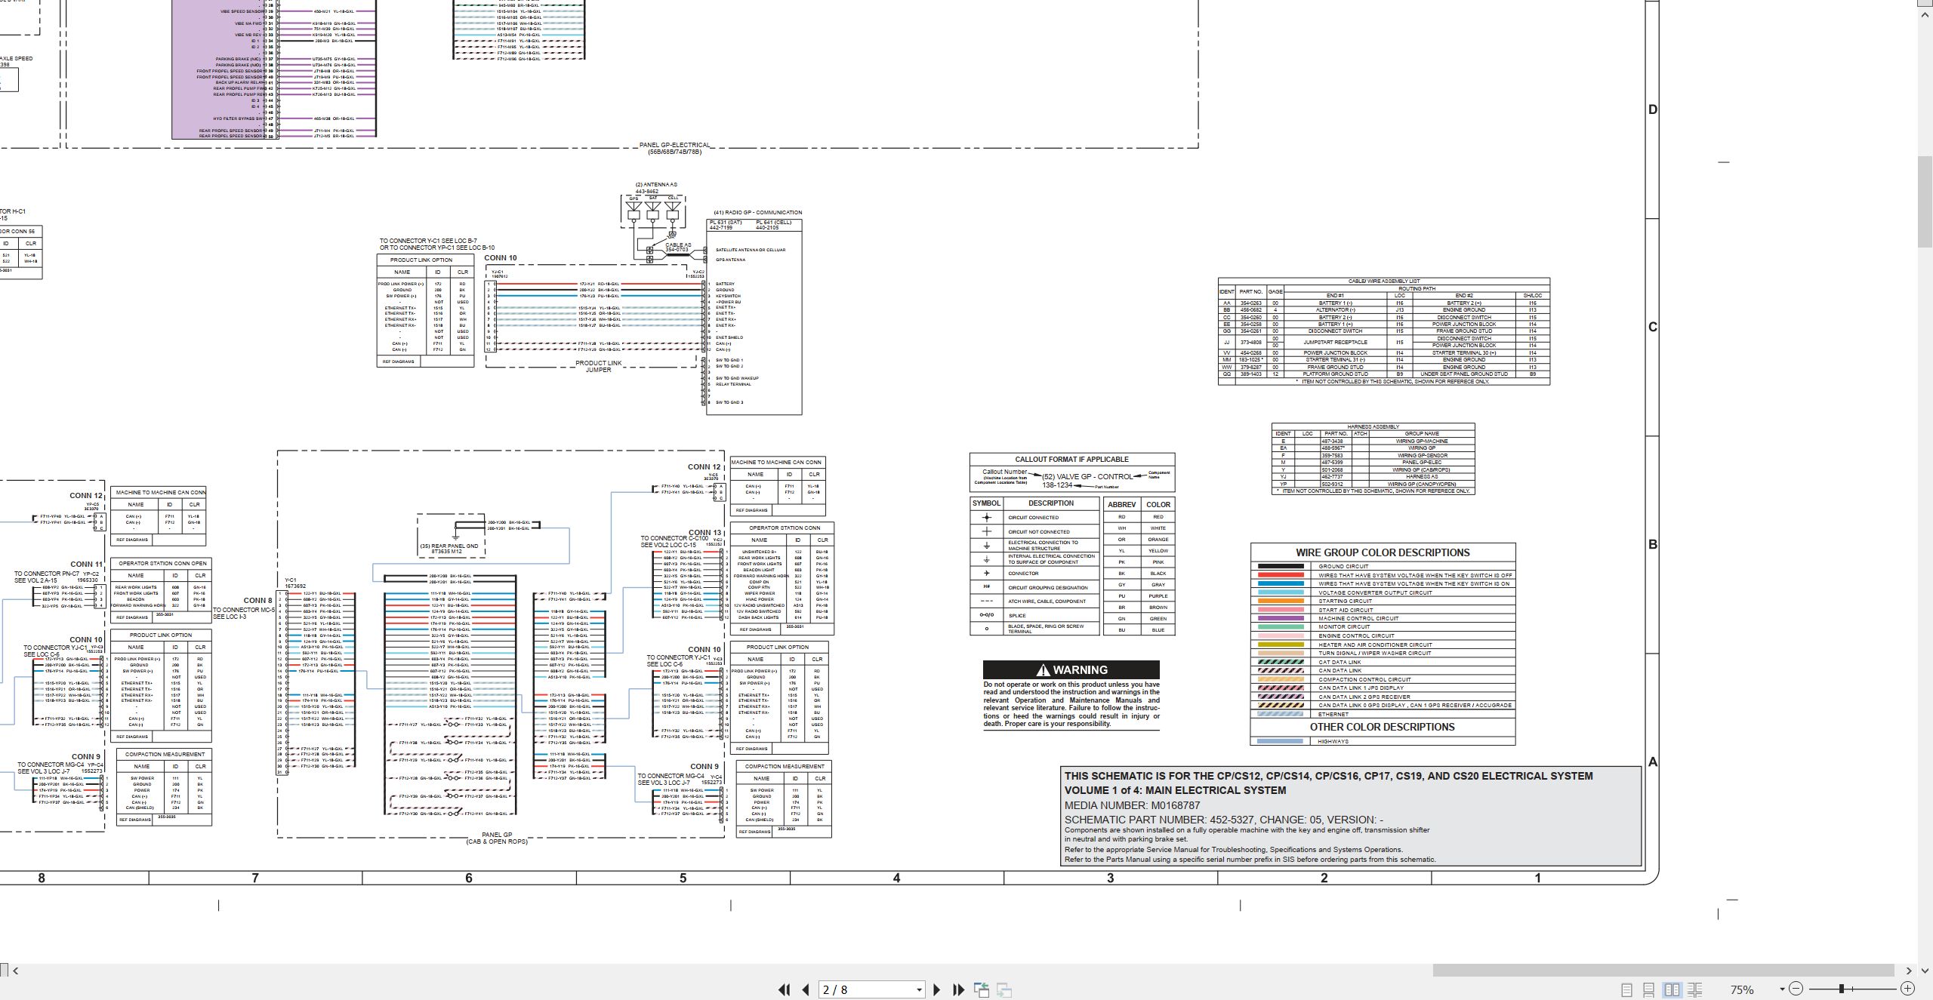Click 'CALLOUT FORMAT IF APPLICABLE' header

tap(1071, 459)
